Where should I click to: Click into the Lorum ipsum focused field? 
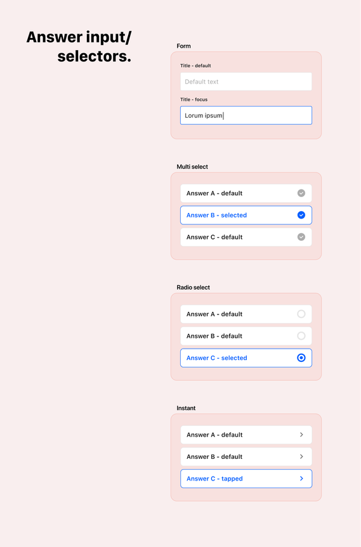click(x=246, y=115)
